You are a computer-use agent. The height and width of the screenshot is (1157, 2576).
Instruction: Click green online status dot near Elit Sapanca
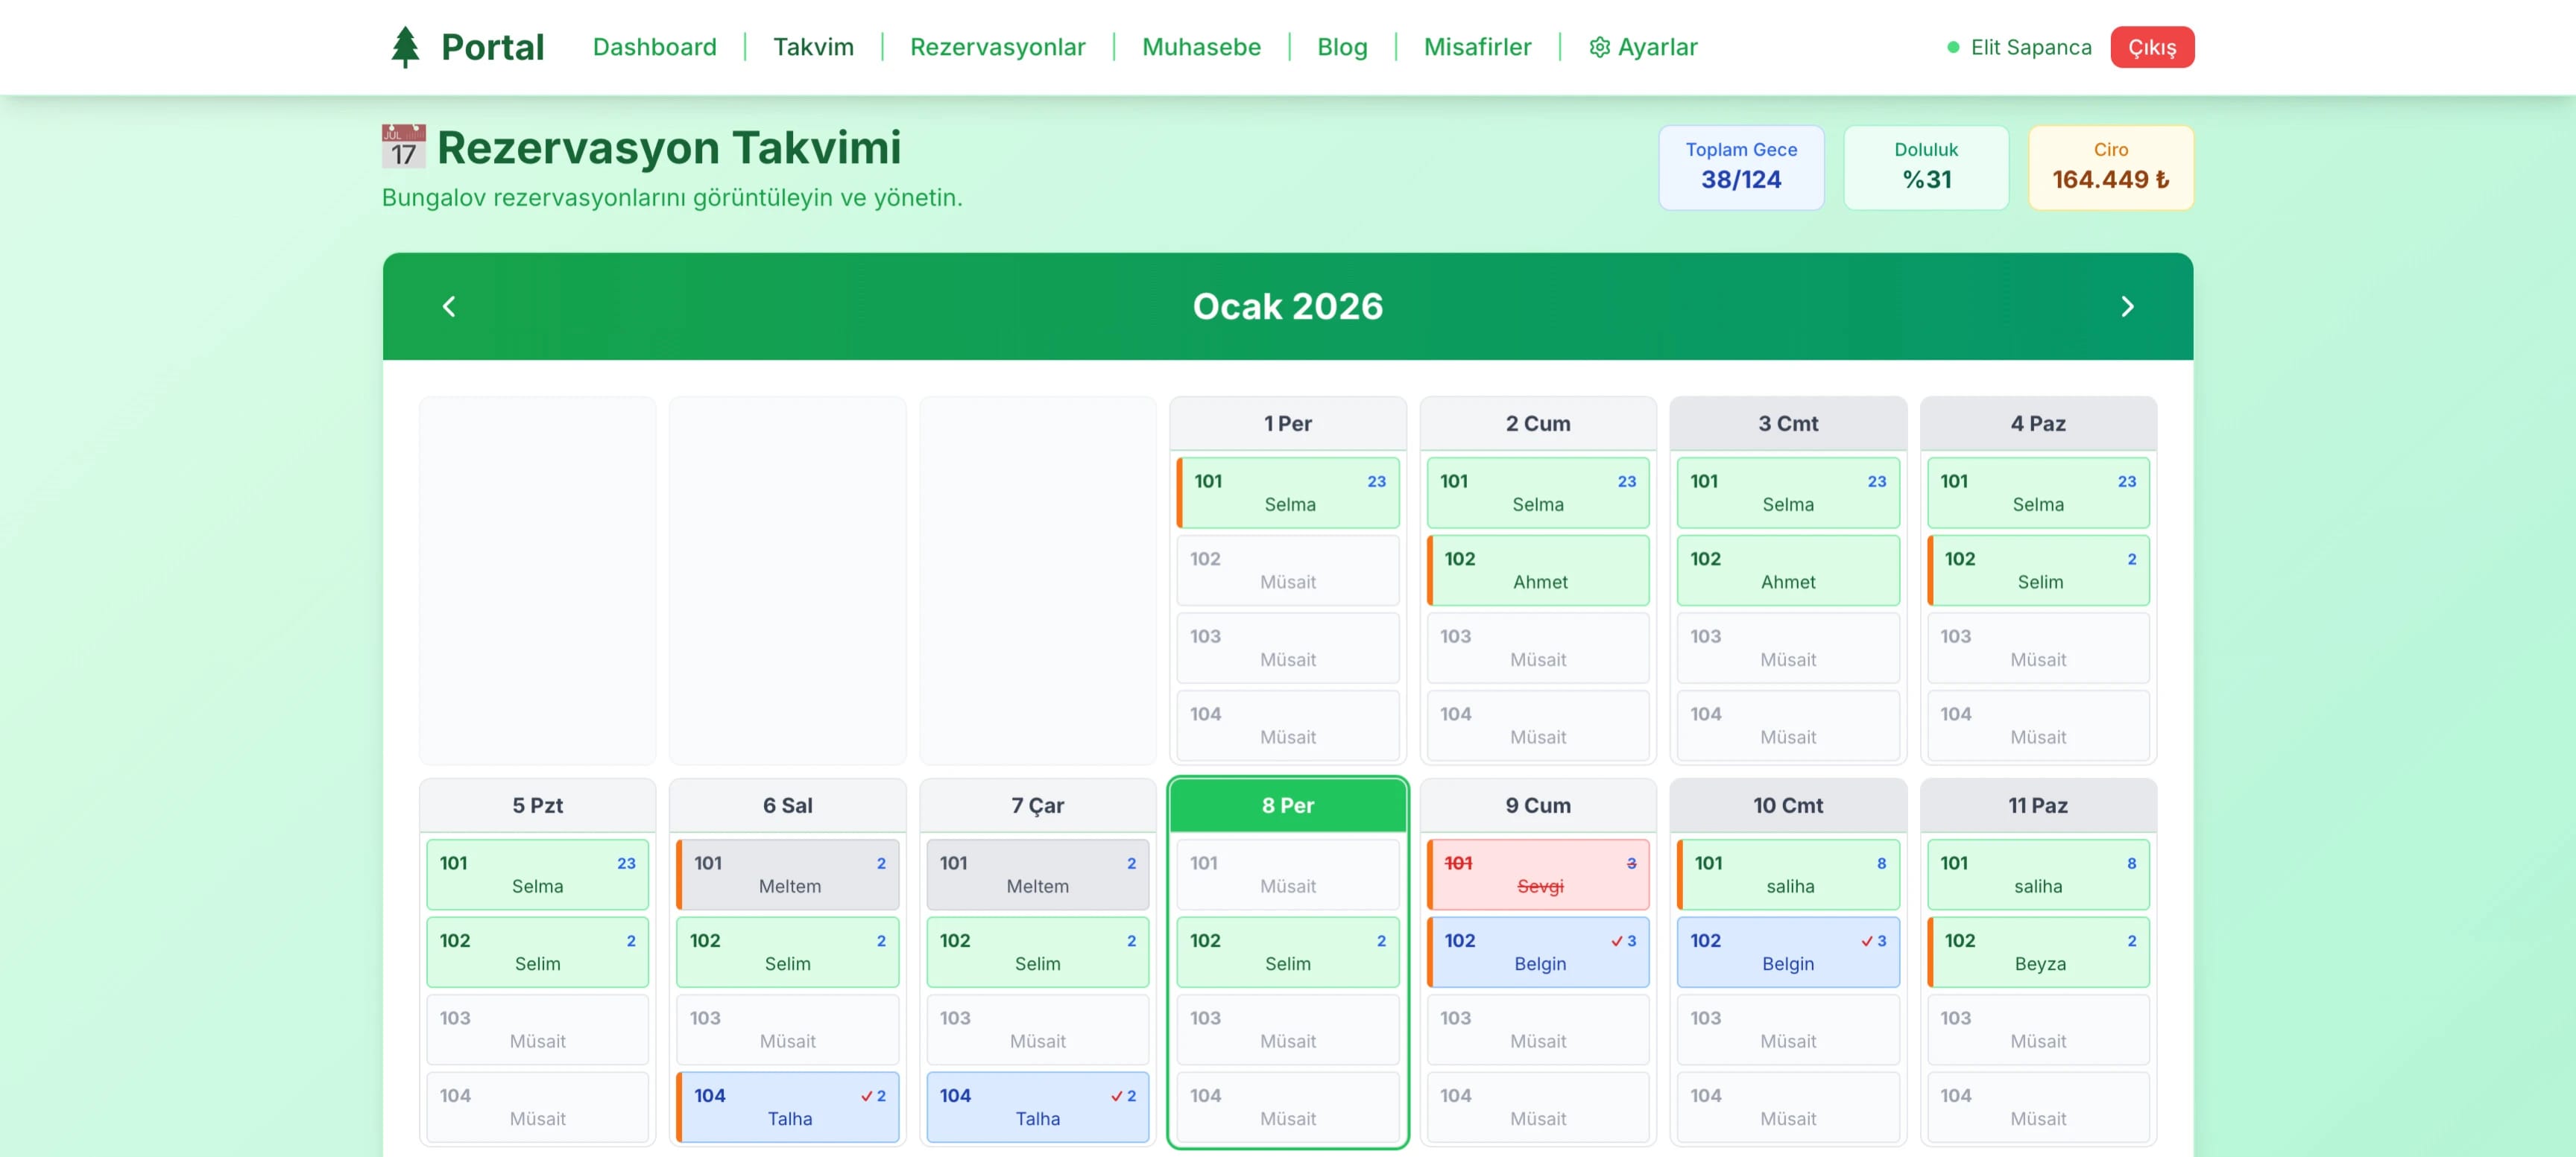(1952, 47)
